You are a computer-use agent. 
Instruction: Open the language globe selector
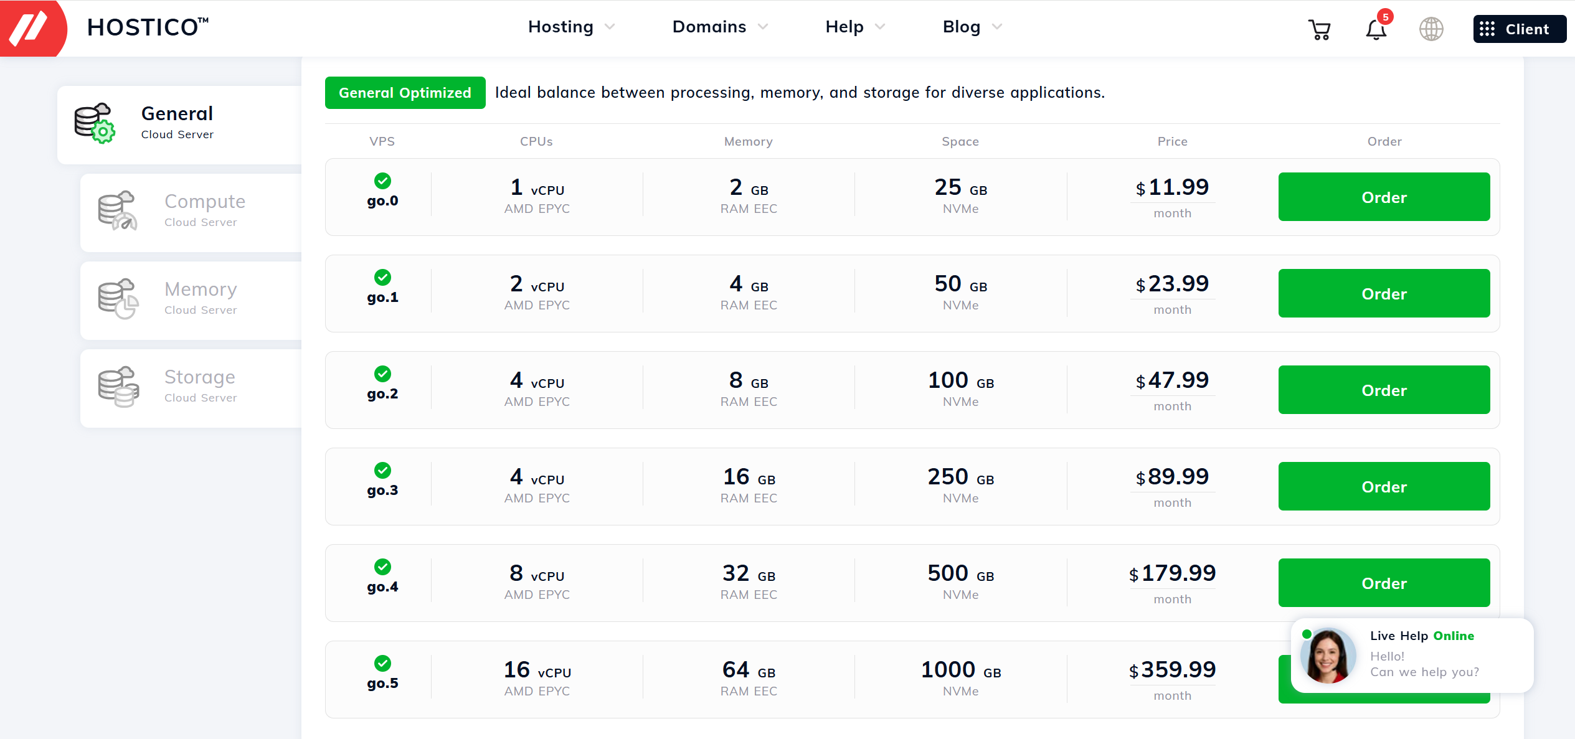[x=1431, y=29]
